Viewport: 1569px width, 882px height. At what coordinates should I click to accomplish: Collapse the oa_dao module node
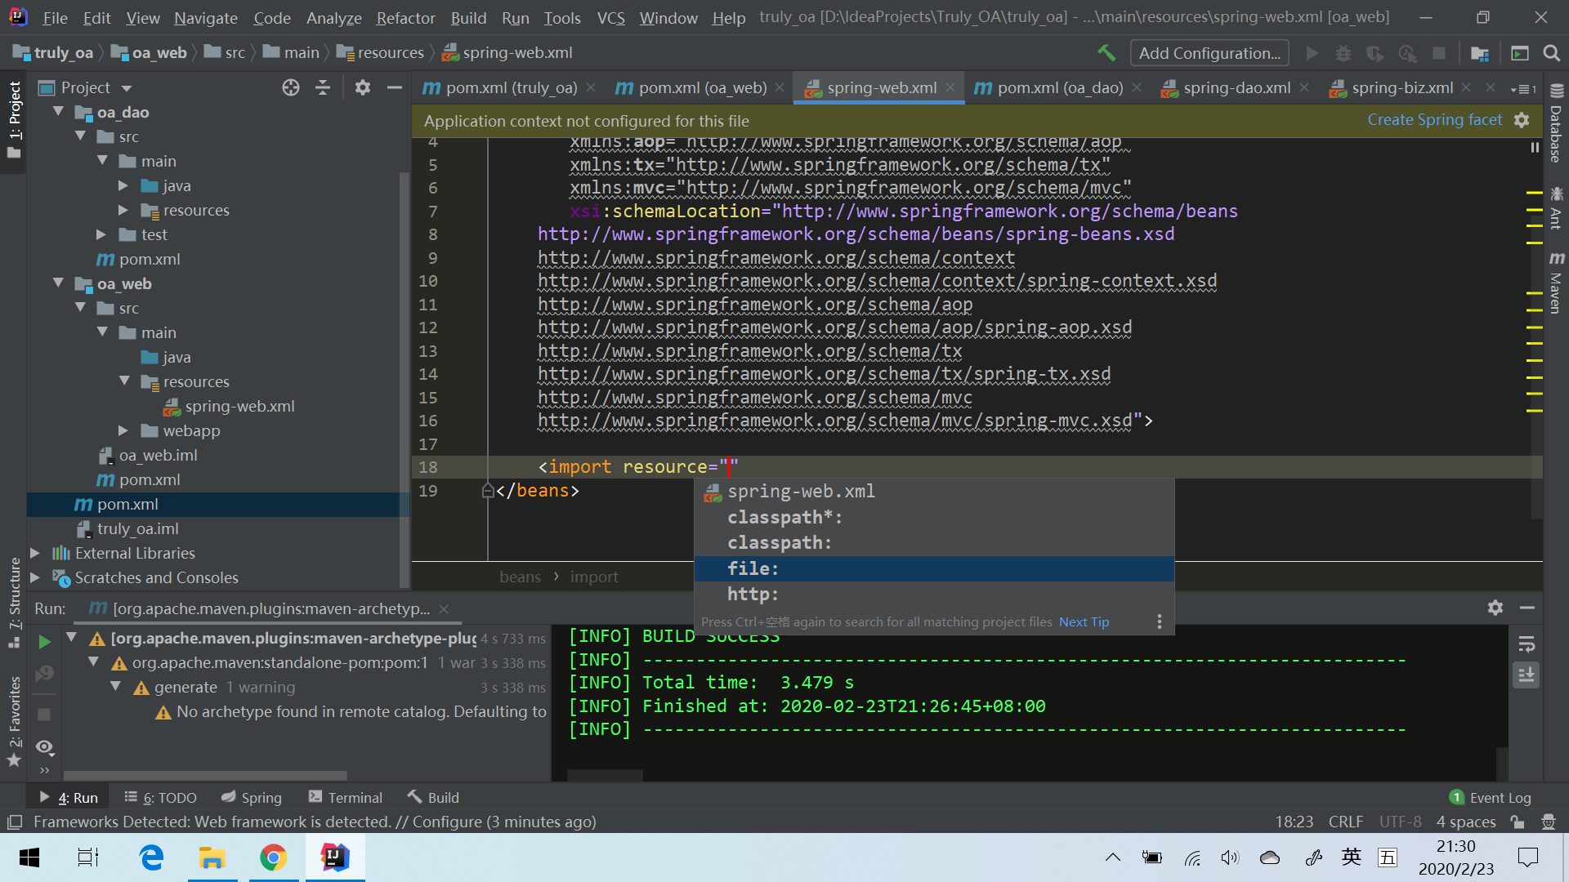(59, 112)
